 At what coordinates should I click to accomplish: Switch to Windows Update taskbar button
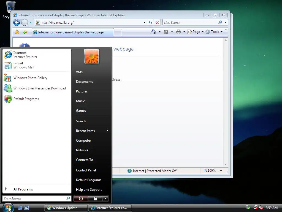66,208
